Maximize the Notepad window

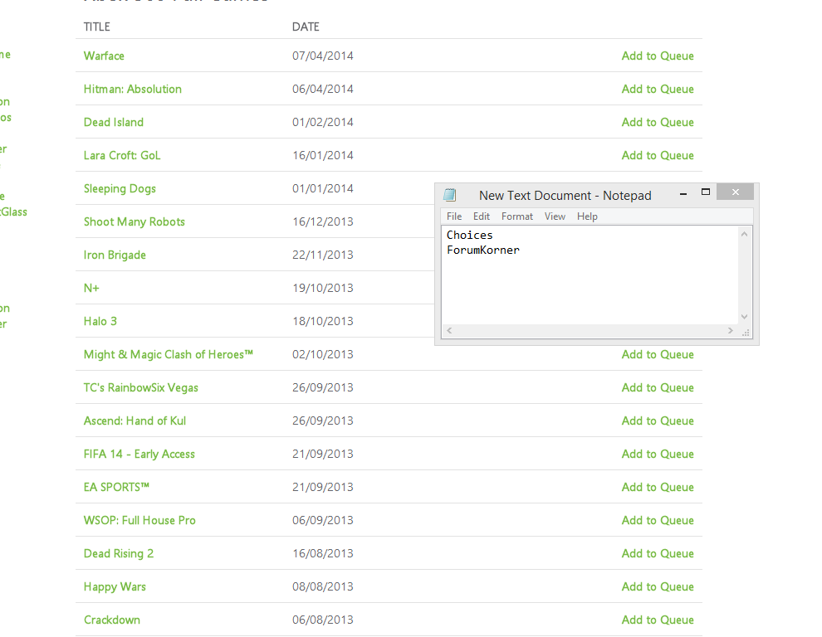tap(706, 192)
